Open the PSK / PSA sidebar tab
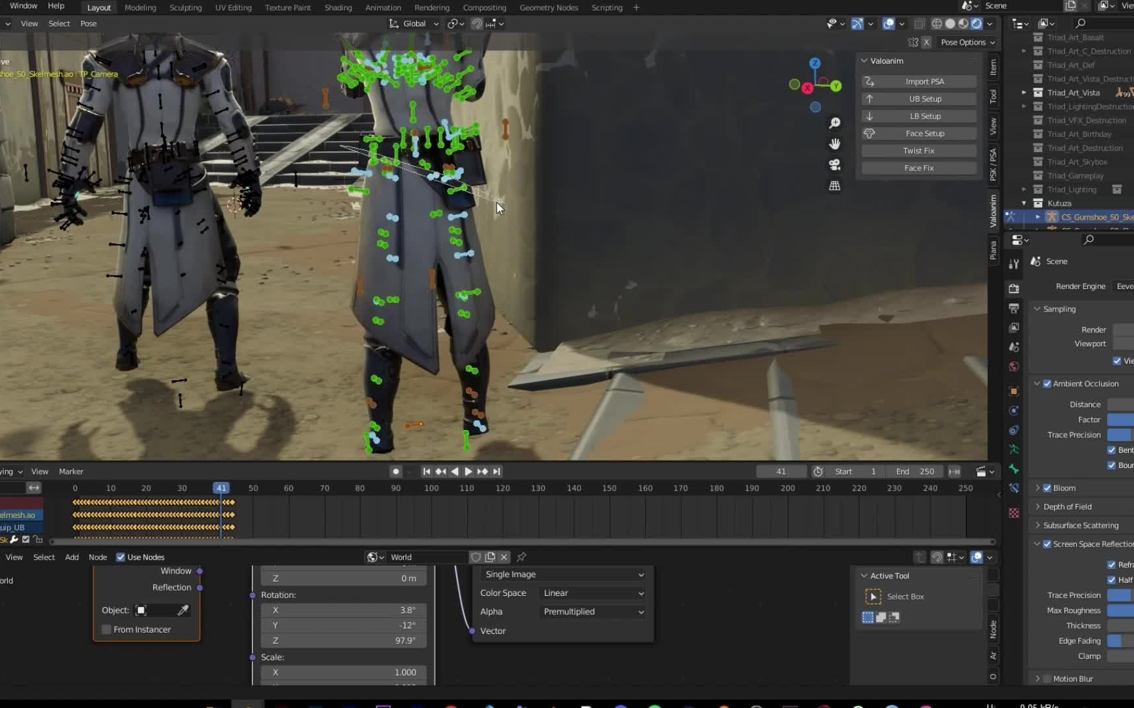Screen dimensions: 1134x708 993,165
